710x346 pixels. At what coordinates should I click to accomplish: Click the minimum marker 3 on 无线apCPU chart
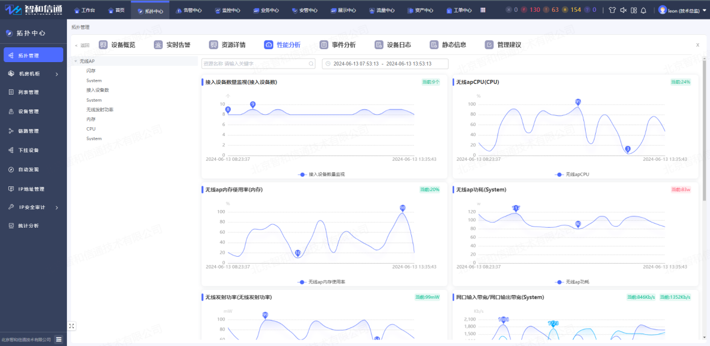click(x=628, y=149)
